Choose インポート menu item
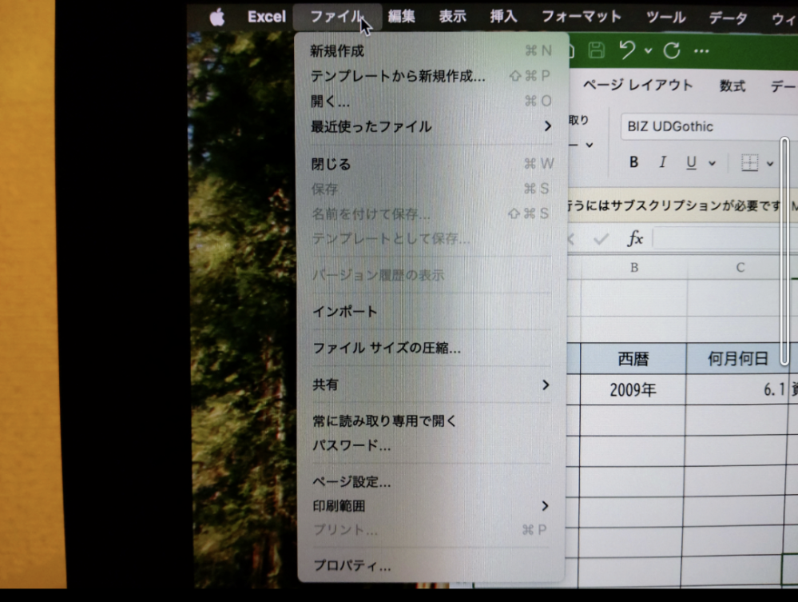Viewport: 798px width, 602px height. point(431,311)
